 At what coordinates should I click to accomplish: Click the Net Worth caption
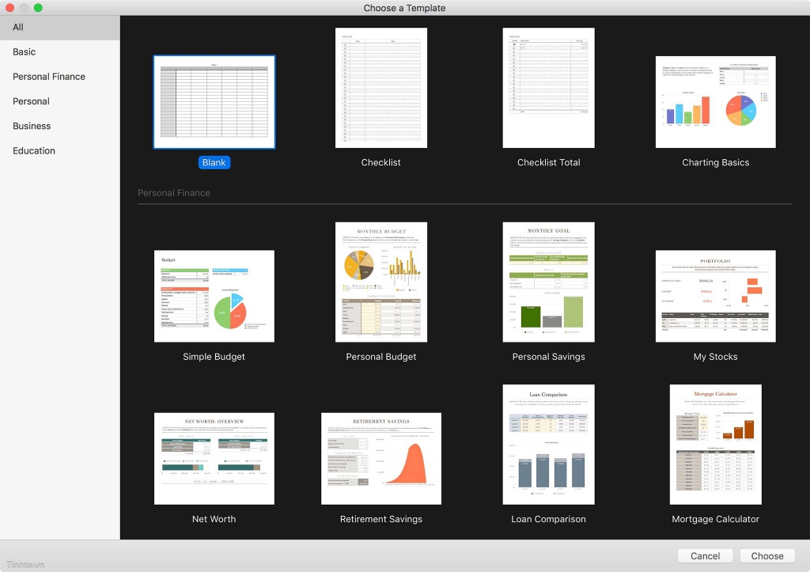coord(214,519)
